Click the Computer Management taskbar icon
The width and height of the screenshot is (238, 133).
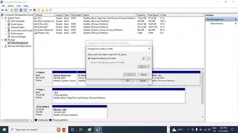(98, 130)
